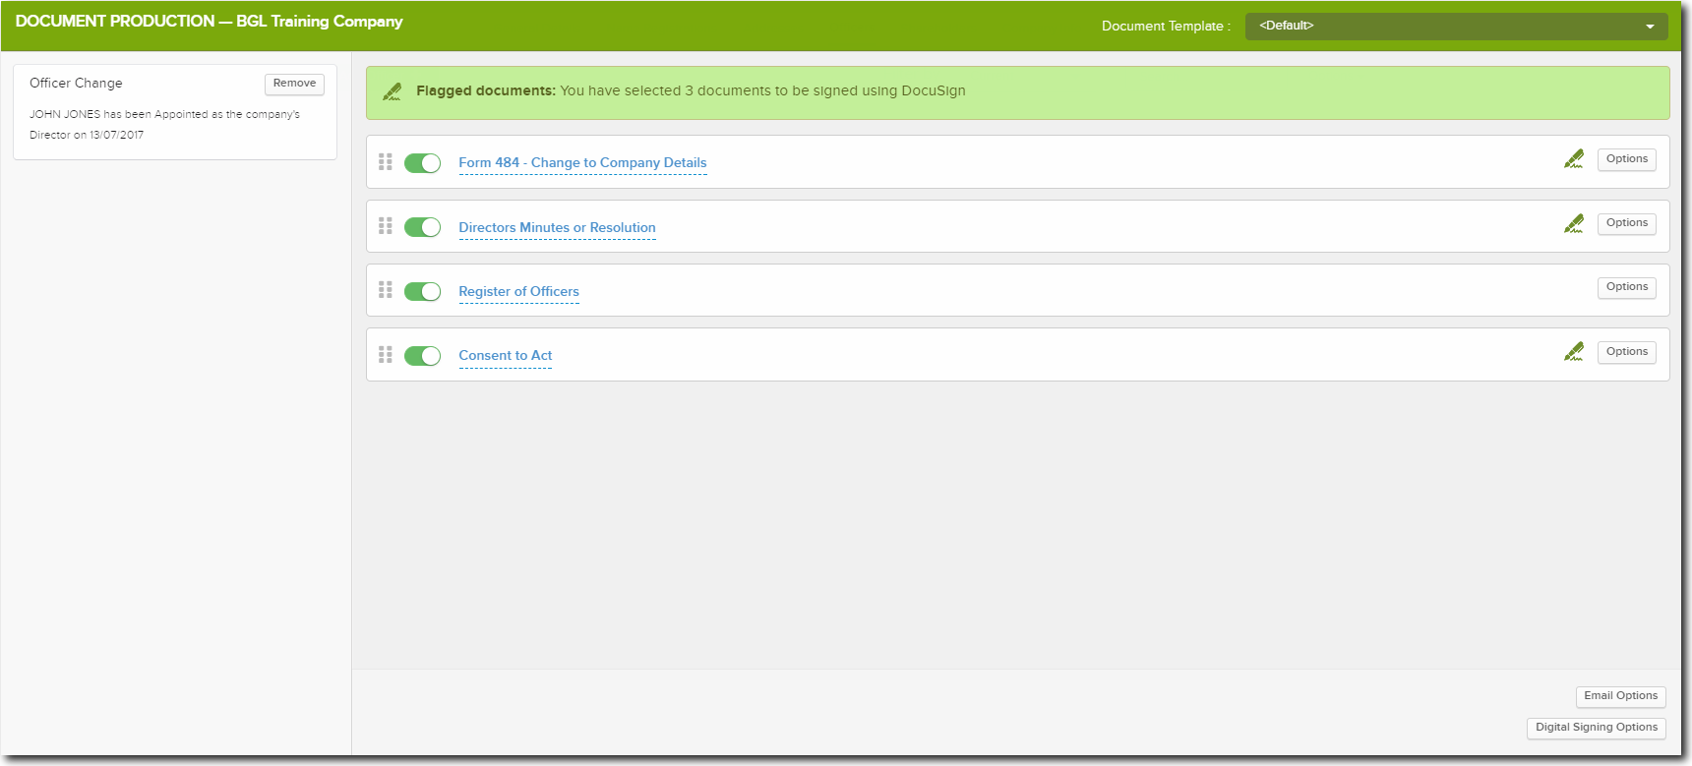This screenshot has width=1692, height=766.
Task: Remove the Officer Change item
Action: click(294, 84)
